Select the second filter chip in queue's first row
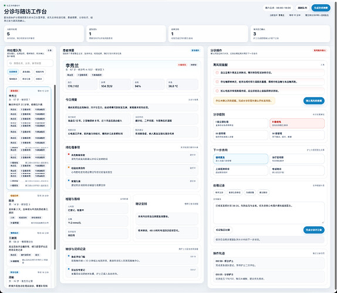 tap(26, 71)
